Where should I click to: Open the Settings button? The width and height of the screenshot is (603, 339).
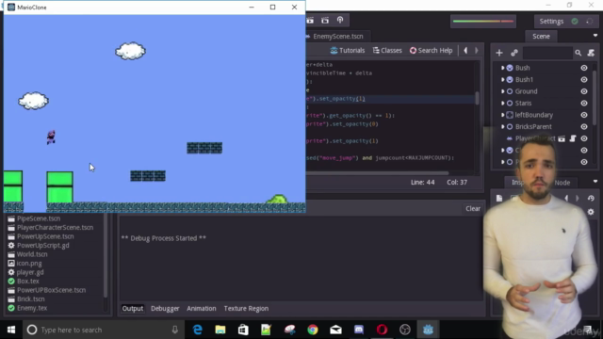click(551, 21)
